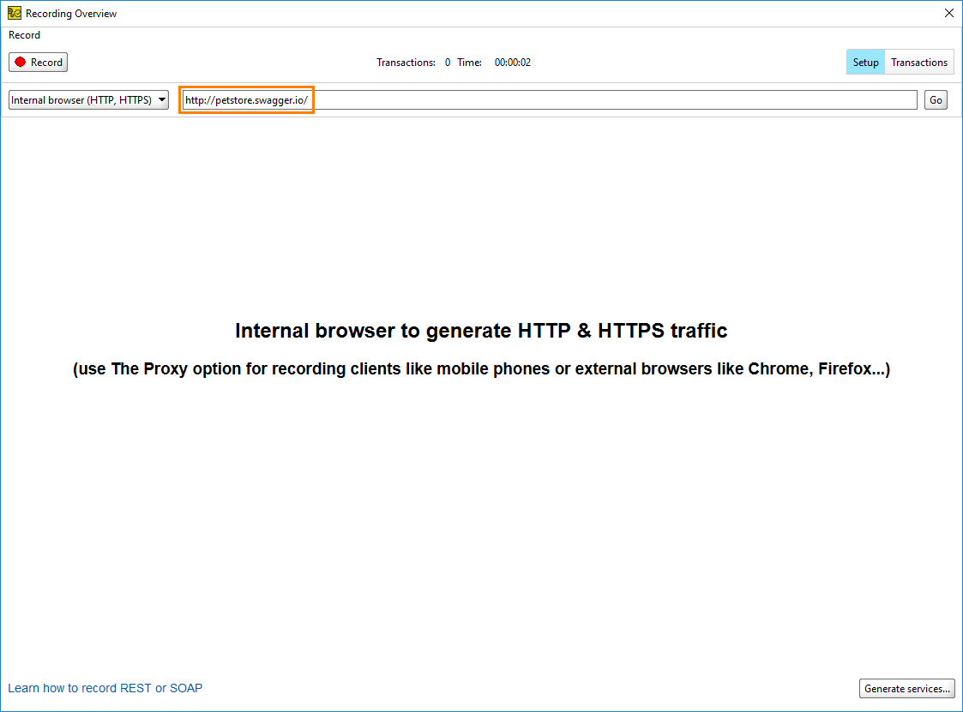This screenshot has width=963, height=712.
Task: Close the Recording Overview window
Action: click(949, 13)
